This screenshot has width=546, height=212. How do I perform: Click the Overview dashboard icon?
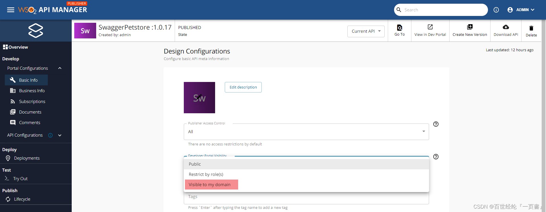click(5, 47)
